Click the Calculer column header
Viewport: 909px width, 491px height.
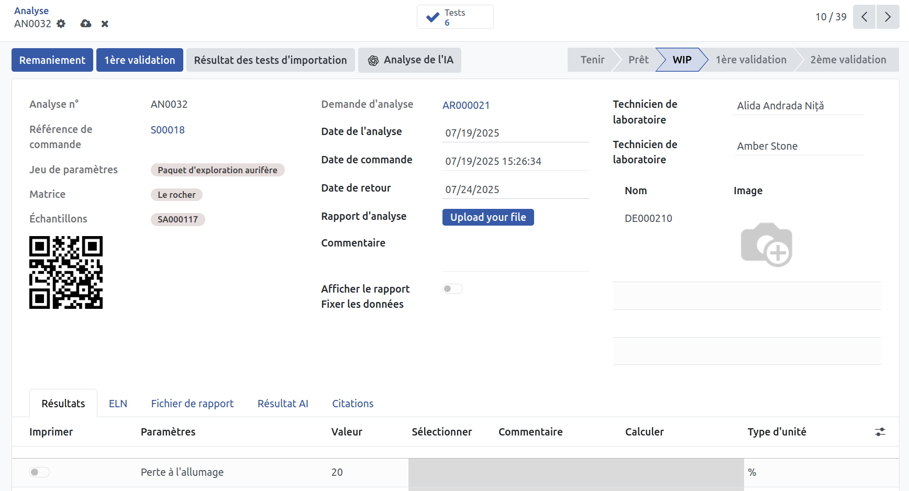click(x=645, y=432)
